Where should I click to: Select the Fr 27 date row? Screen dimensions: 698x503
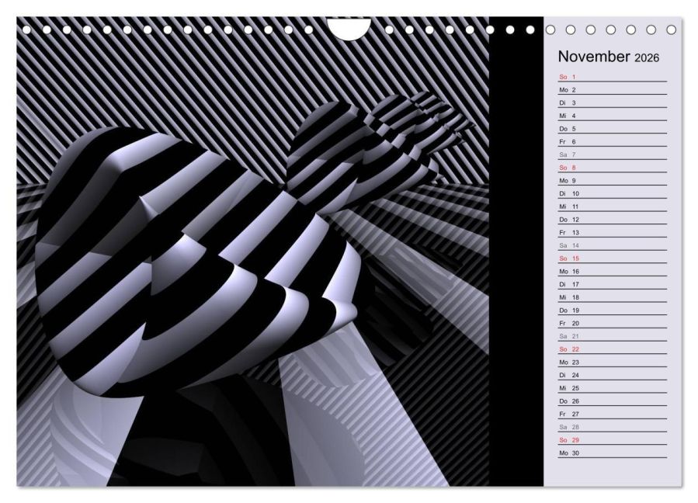[613, 414]
